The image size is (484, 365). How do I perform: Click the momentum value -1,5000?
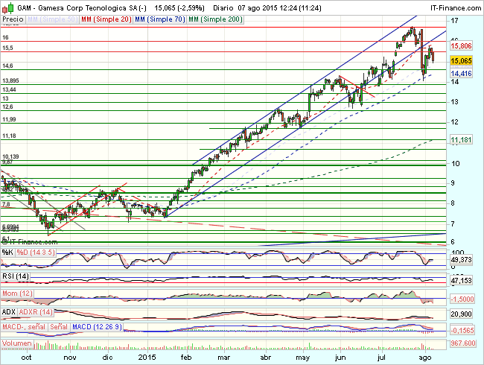[462, 299]
